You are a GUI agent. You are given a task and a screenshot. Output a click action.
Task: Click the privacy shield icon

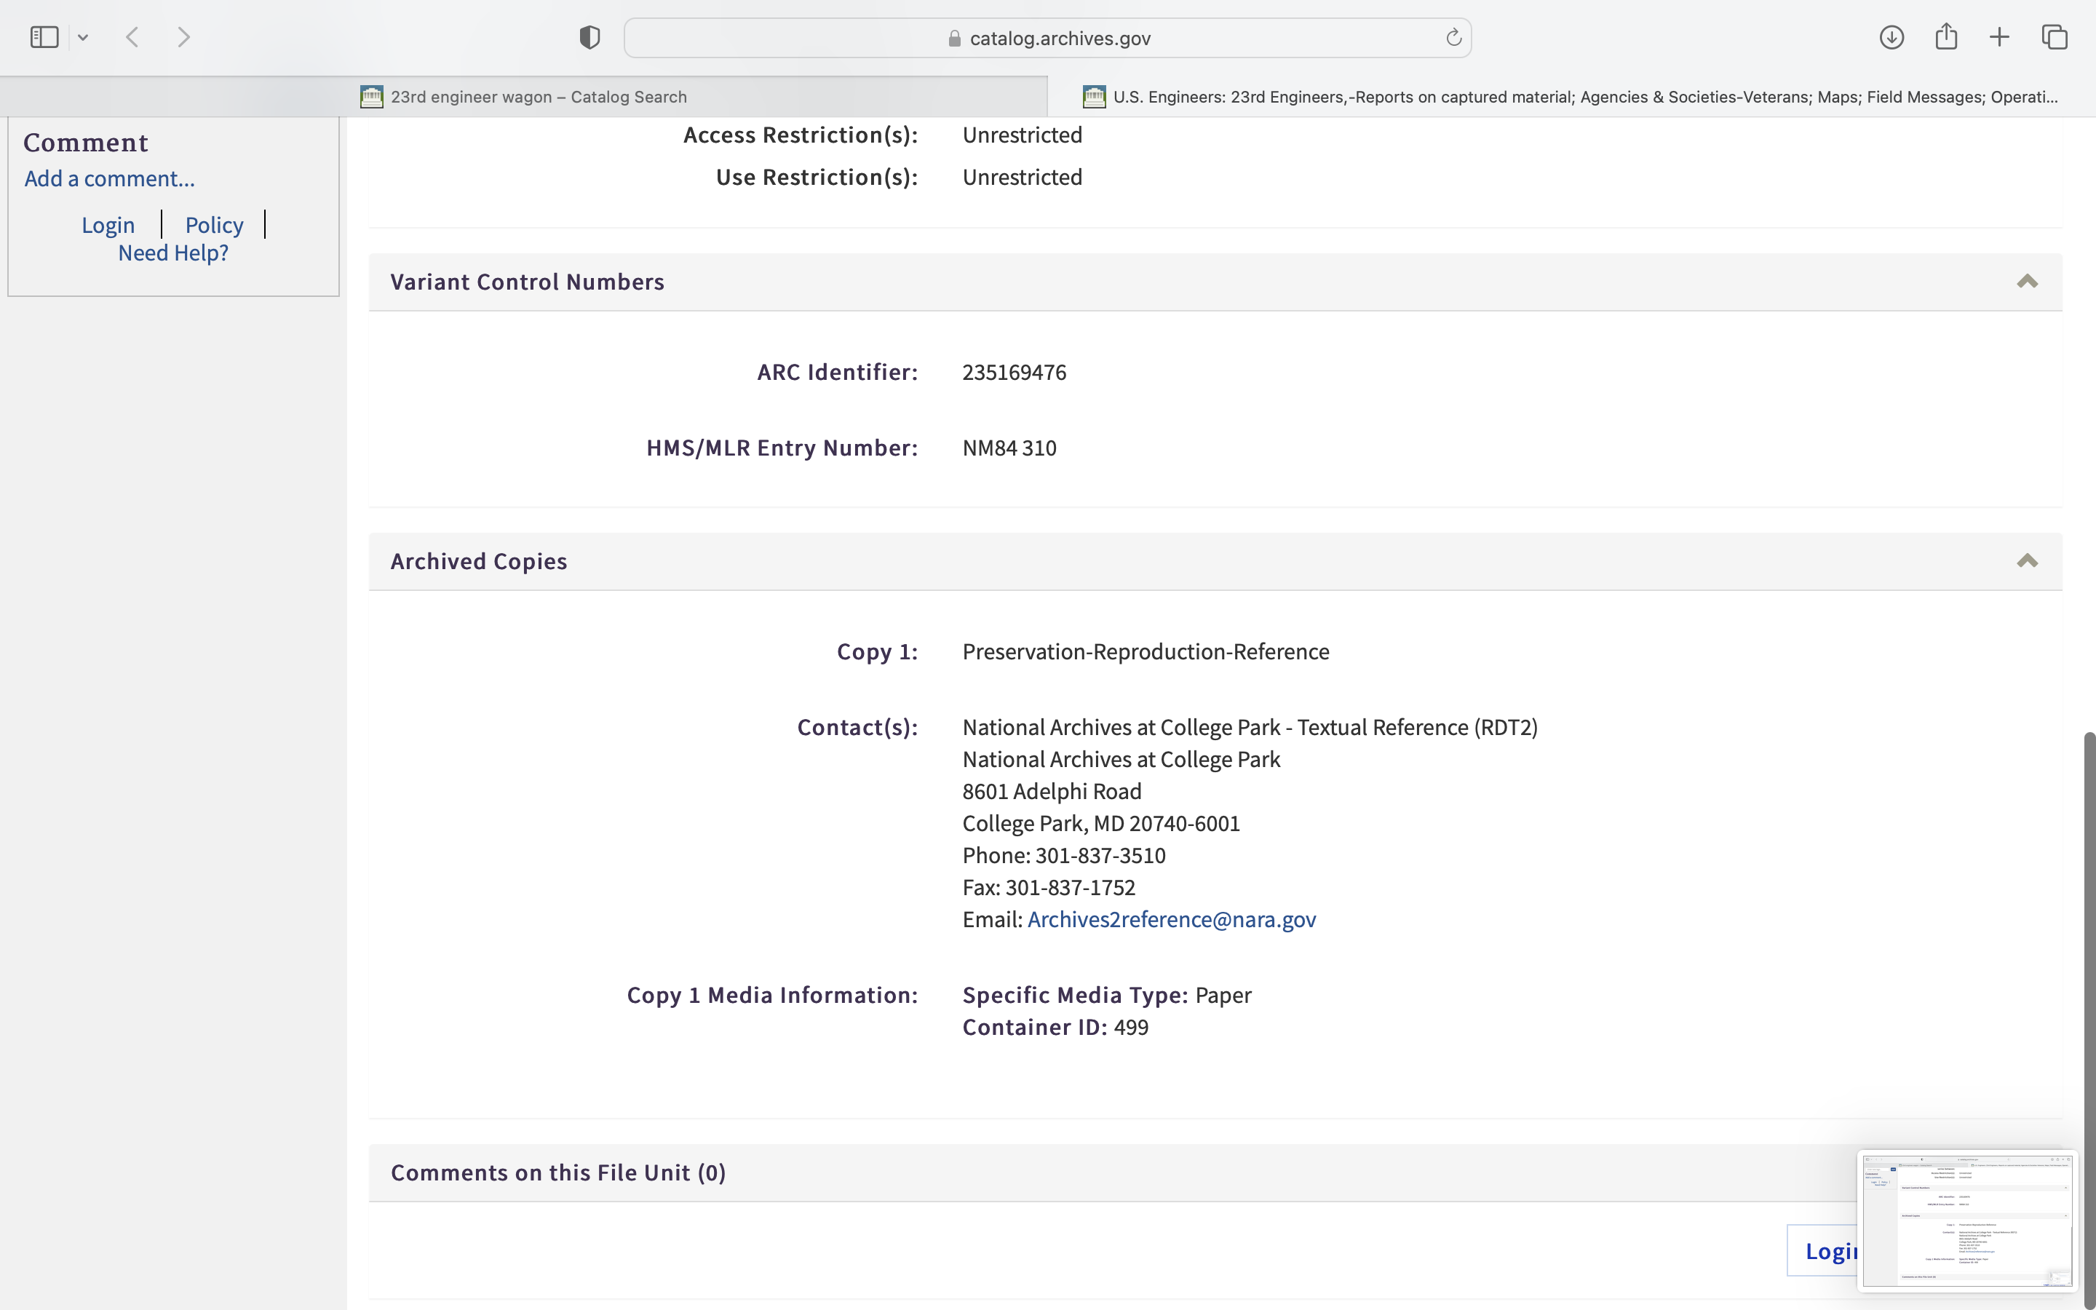tap(589, 37)
